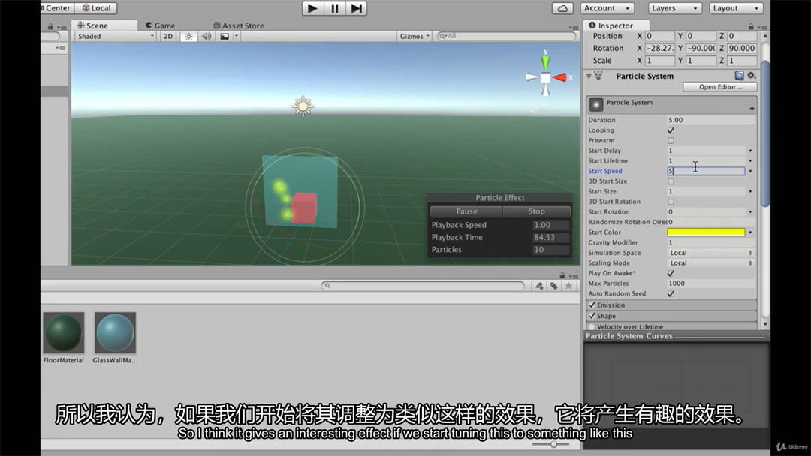This screenshot has height=456, width=811.
Task: Open Start Delay mode arrow
Action: (750, 151)
